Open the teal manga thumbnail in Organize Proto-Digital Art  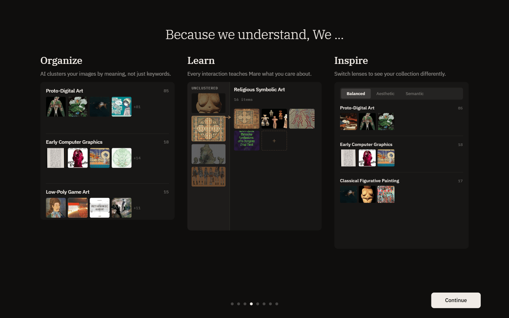tap(122, 107)
